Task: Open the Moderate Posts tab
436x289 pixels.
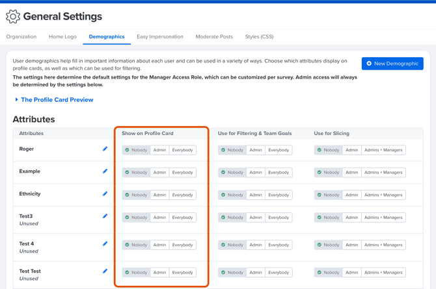Action: [214, 37]
